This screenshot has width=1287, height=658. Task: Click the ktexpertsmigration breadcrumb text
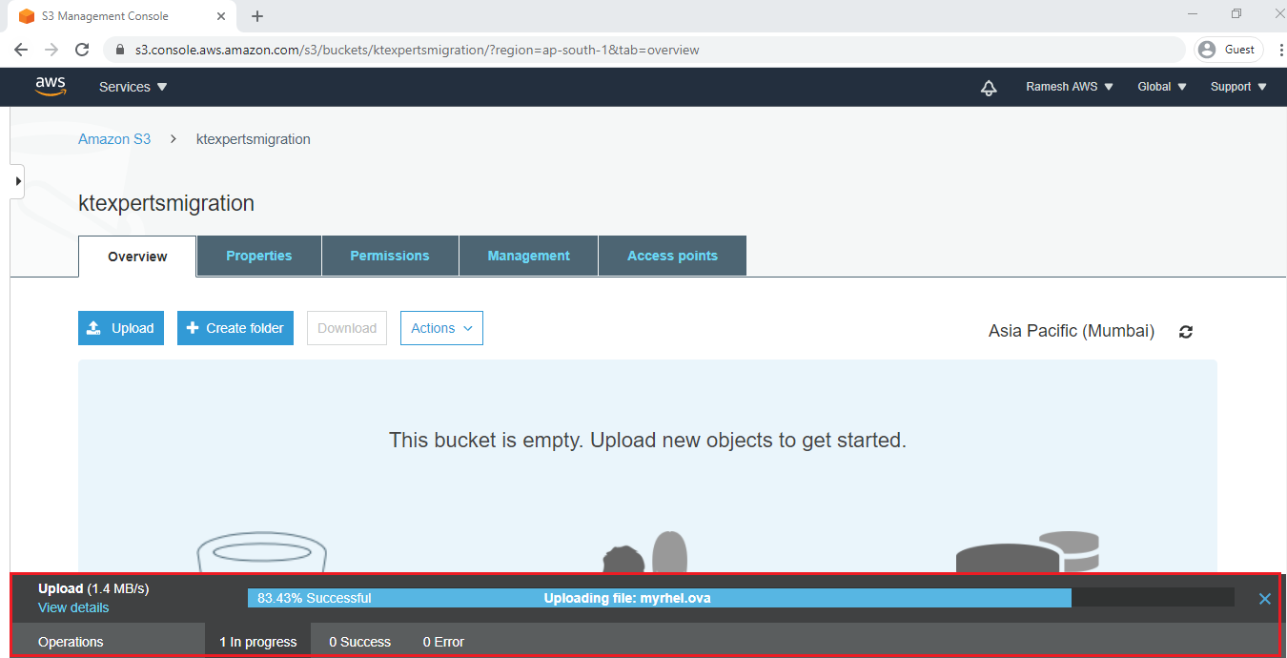[x=254, y=139]
